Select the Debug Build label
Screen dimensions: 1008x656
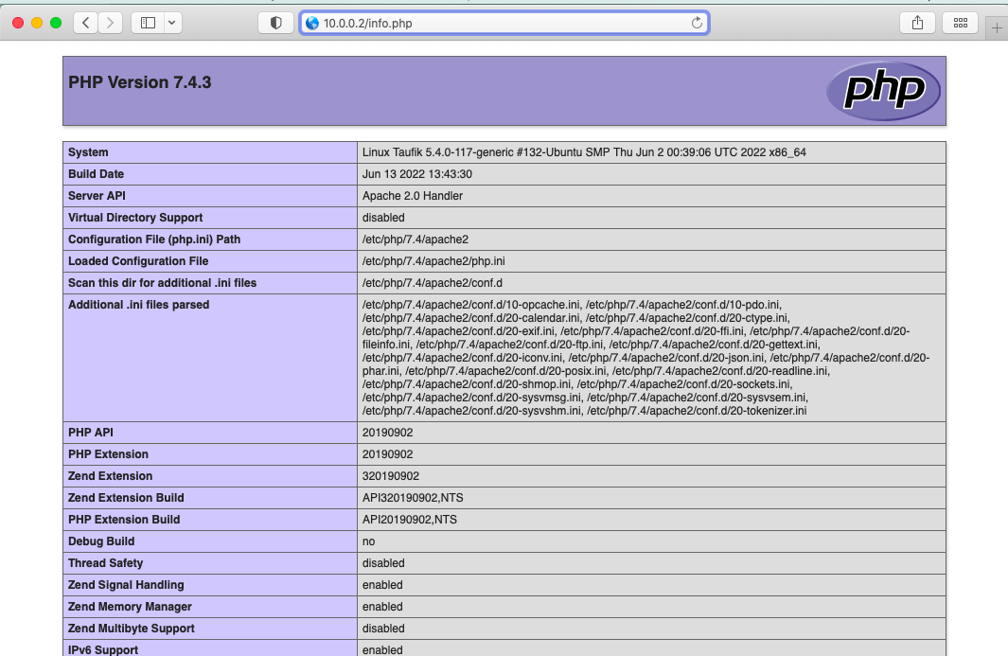tap(101, 542)
